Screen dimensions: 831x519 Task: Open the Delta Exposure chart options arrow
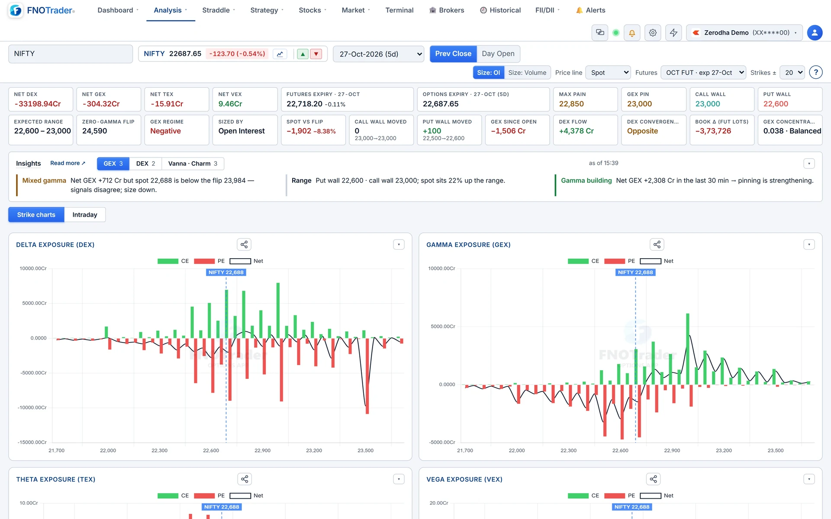tap(399, 244)
